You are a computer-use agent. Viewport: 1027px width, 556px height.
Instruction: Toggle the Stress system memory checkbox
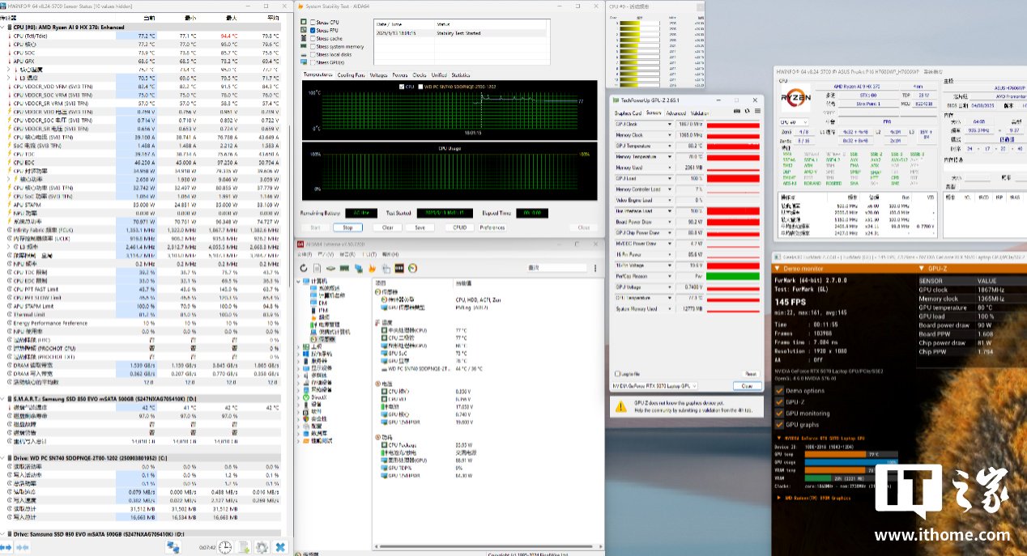(313, 46)
